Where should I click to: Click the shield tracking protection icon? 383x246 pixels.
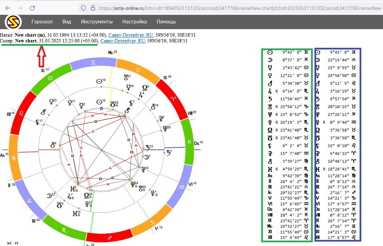[83, 7]
